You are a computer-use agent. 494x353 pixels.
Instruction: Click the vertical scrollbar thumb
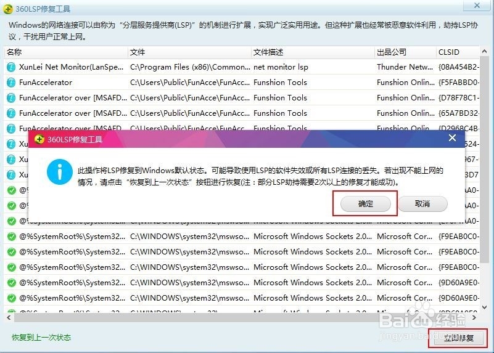[485, 160]
